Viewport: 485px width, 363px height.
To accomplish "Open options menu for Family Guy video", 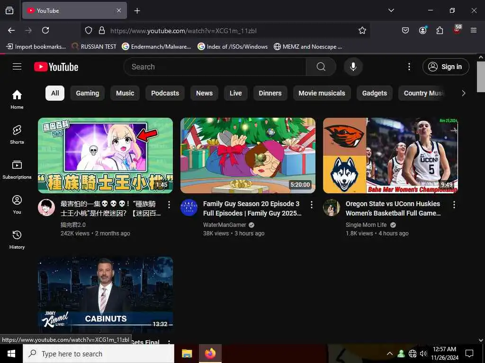I will 312,204.
